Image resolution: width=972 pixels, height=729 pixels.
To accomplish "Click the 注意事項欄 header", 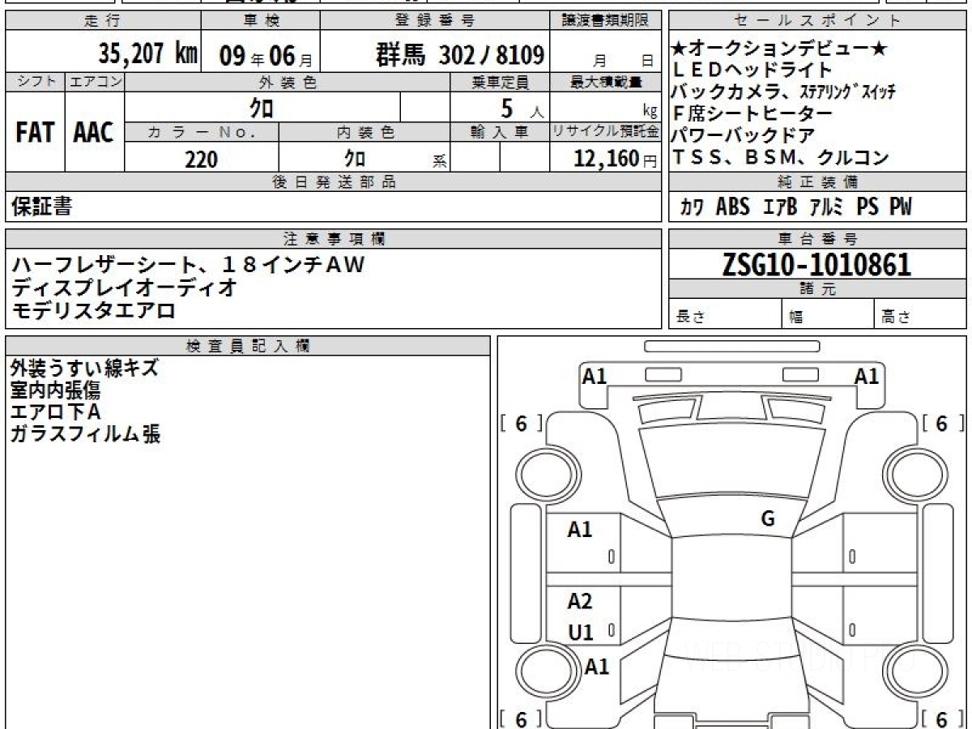I will (334, 239).
